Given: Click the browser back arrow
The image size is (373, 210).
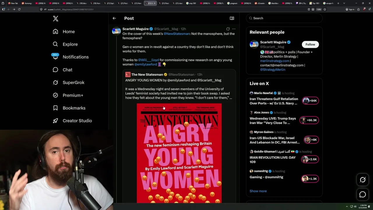Looking at the screenshot, I should 8,9.
